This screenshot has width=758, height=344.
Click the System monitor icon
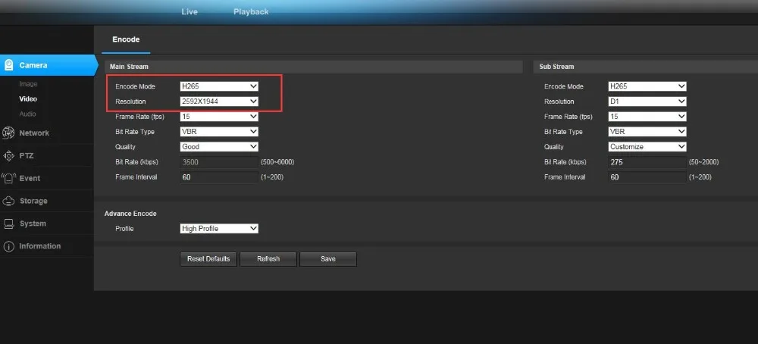click(8, 224)
